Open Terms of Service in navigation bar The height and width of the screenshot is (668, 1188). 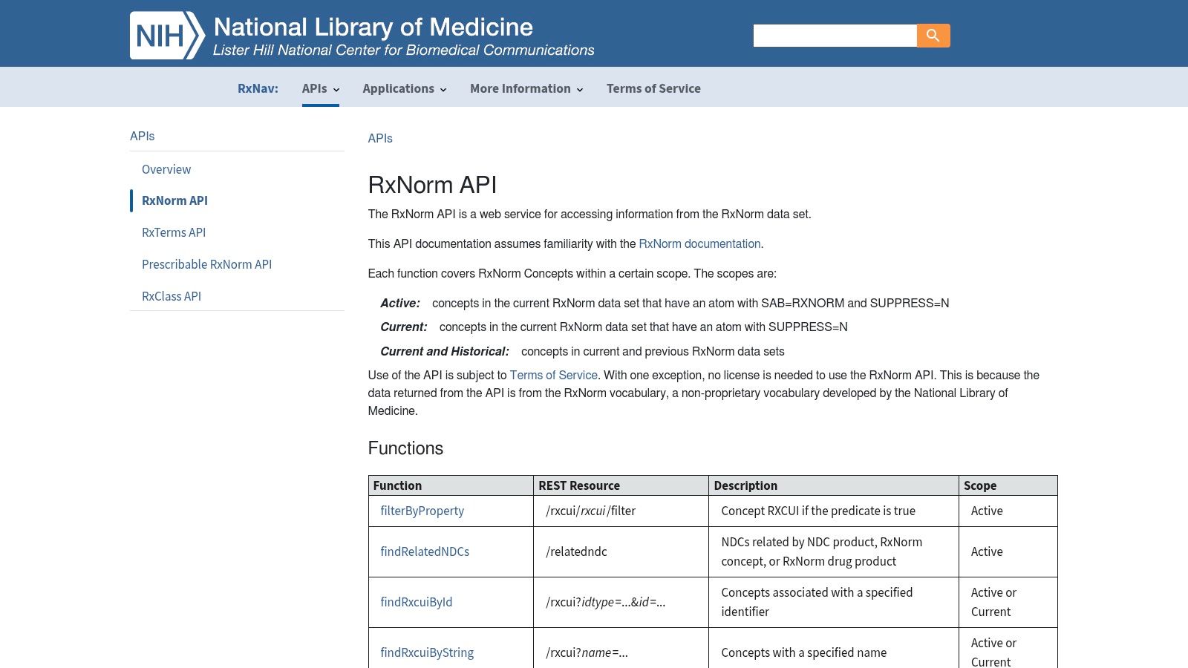click(x=653, y=88)
